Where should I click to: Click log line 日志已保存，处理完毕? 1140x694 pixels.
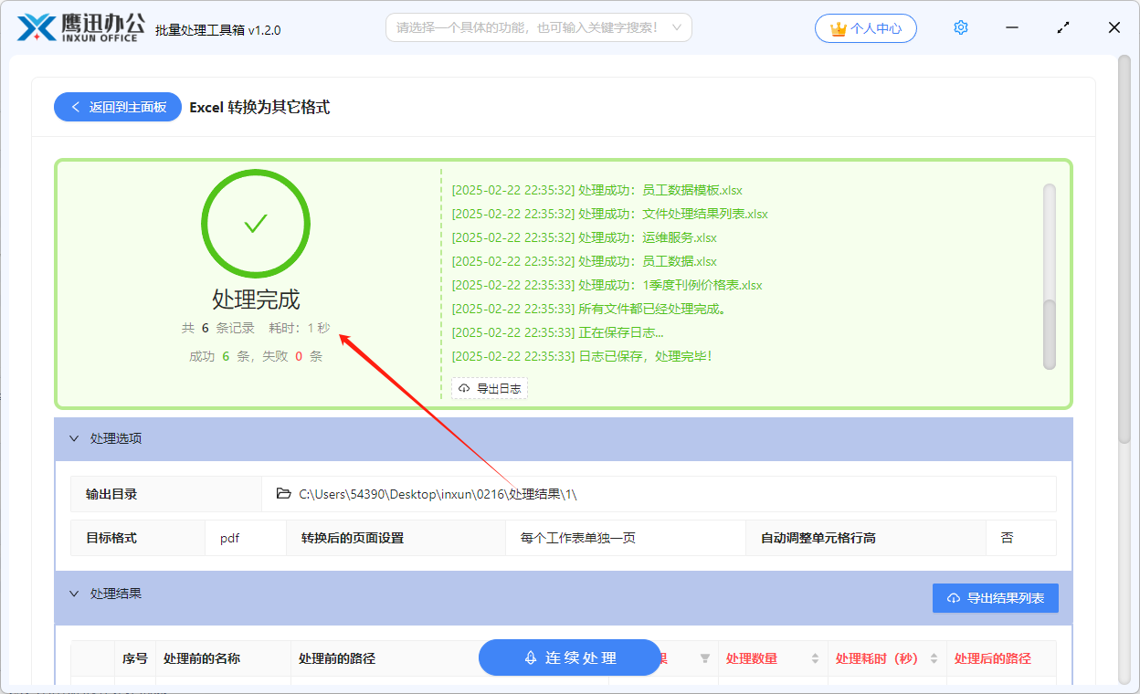[582, 357]
